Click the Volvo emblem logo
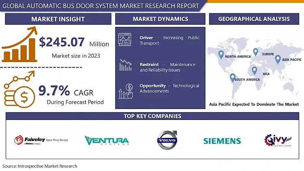This screenshot has width=304, height=171. (x=167, y=140)
